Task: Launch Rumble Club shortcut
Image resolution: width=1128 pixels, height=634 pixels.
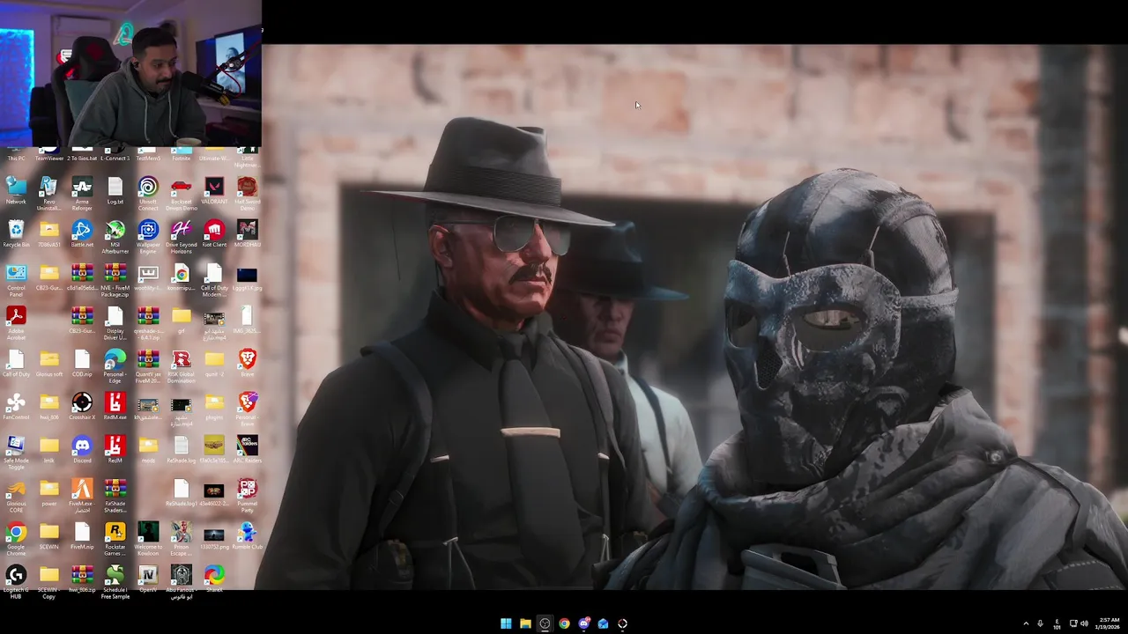Action: 247,536
